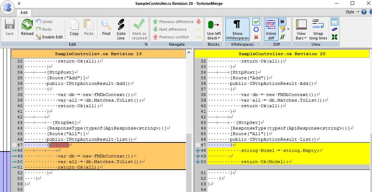Click left line '[HttpPost]' on line 34
This screenshot has width=372, height=192.
61,72
